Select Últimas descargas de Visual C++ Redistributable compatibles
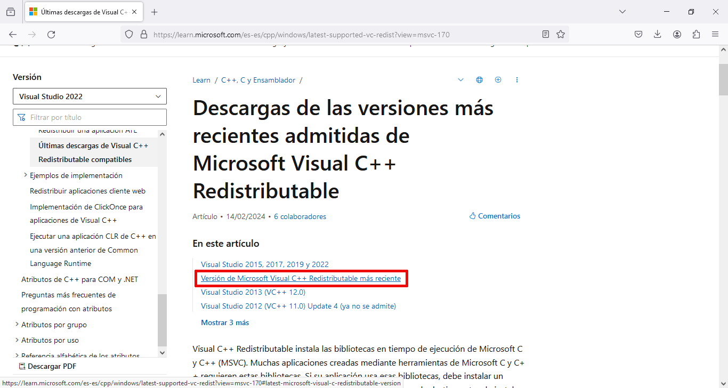Viewport: 728px width, 388px height. (94, 152)
